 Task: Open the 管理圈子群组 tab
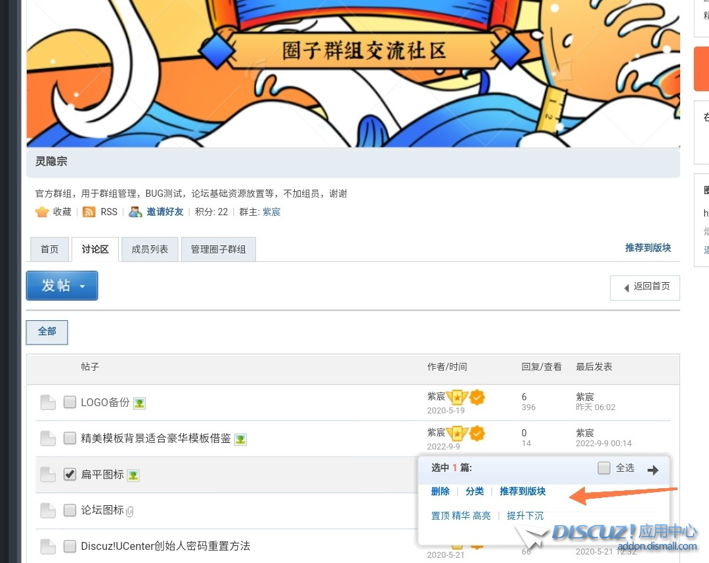pyautogui.click(x=218, y=249)
